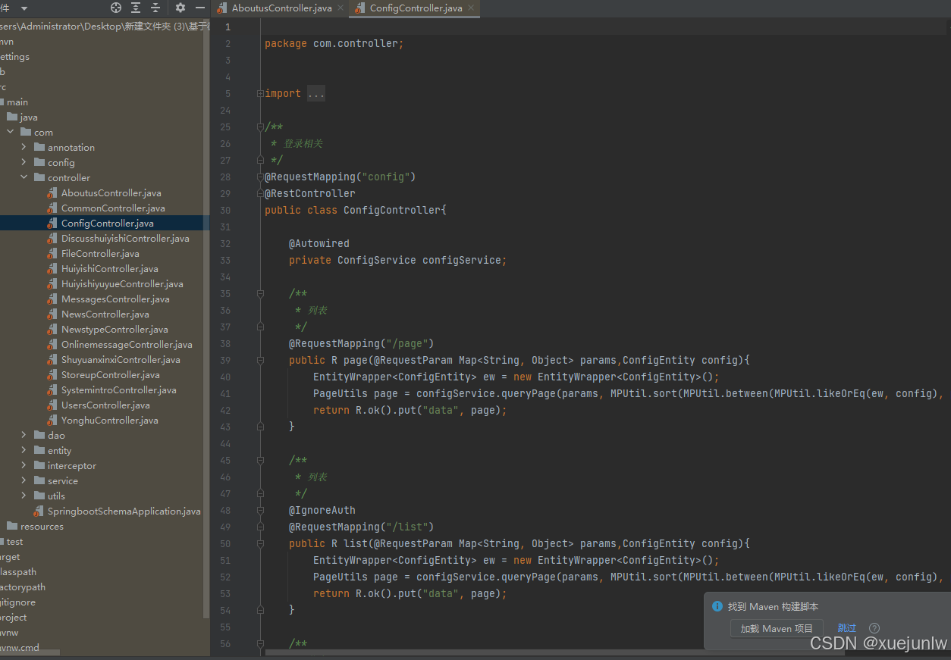Click @IgnoreAuth annotation on line 48

click(322, 510)
